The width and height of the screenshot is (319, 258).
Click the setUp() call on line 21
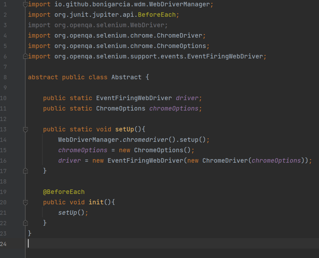pos(71,213)
